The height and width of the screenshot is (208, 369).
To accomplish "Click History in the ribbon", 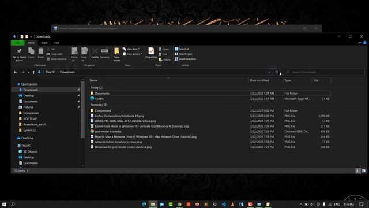I will [x=164, y=60].
